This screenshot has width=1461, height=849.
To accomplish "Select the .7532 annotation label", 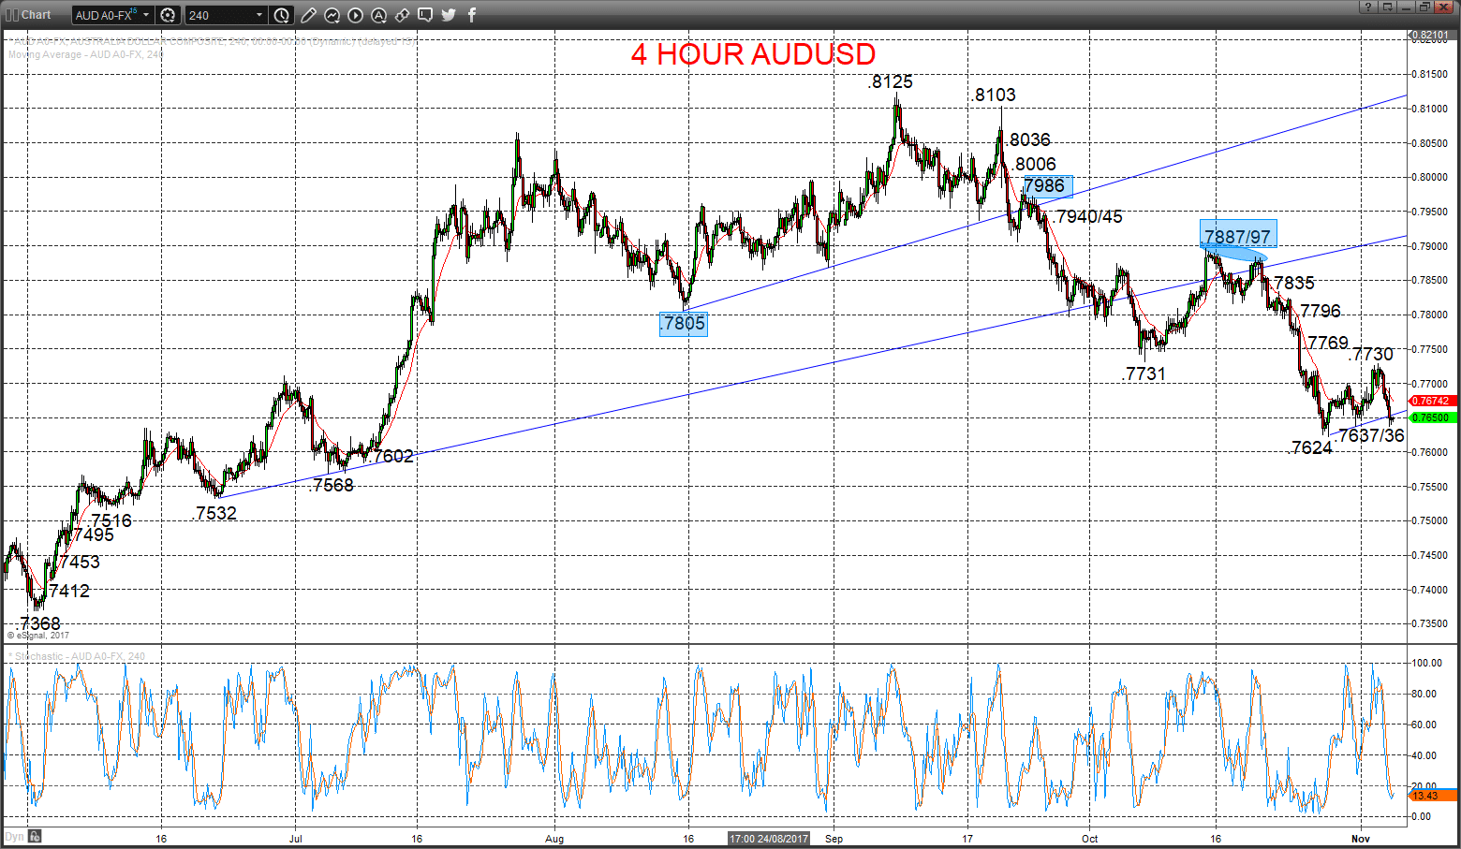I will pos(214,513).
